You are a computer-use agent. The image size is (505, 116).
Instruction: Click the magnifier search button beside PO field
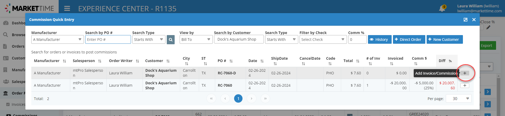click(170, 40)
